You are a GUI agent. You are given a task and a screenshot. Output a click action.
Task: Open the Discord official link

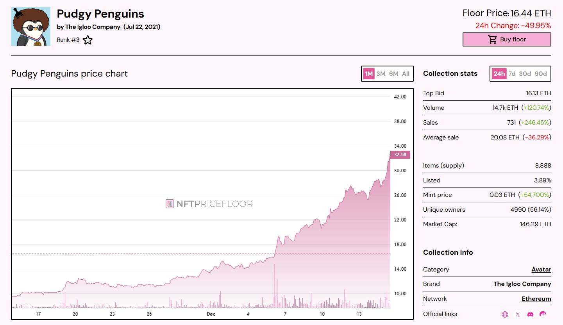click(x=530, y=314)
